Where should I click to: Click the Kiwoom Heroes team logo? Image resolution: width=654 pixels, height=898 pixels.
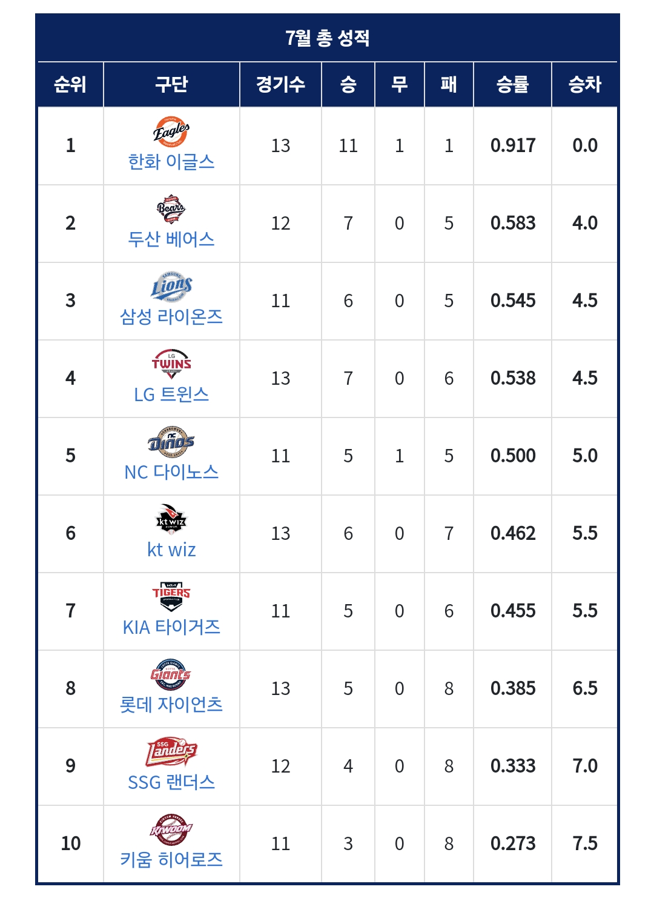(x=171, y=830)
